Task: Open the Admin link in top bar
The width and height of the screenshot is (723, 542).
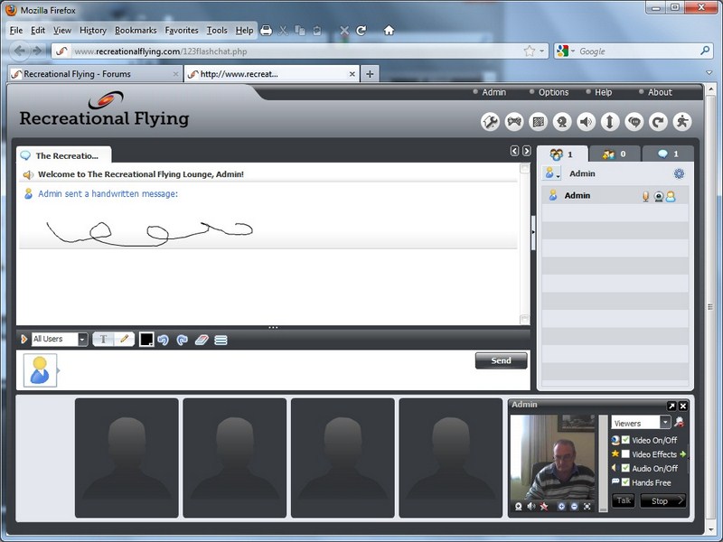Action: (x=493, y=92)
